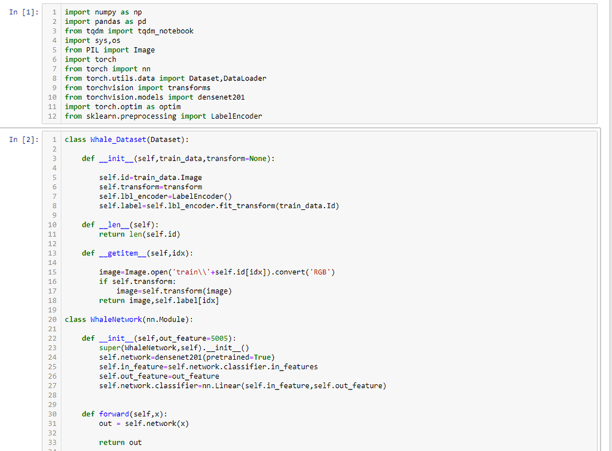This screenshot has width=612, height=451.
Task: Click the "def __len__(self):" line
Action: coord(120,225)
